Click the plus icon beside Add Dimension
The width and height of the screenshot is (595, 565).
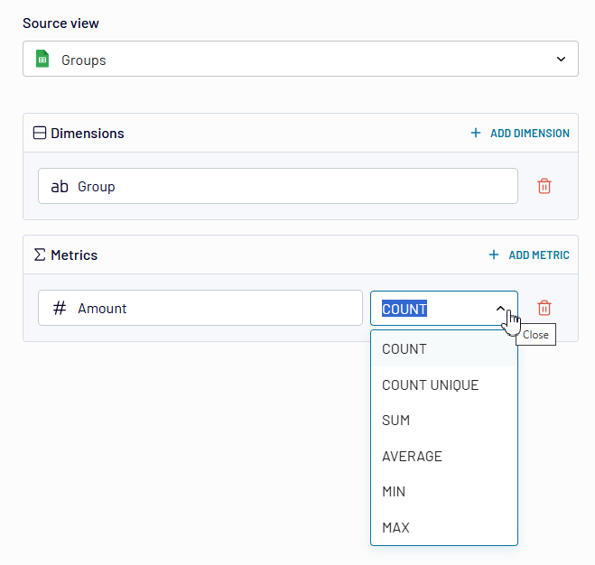[476, 133]
